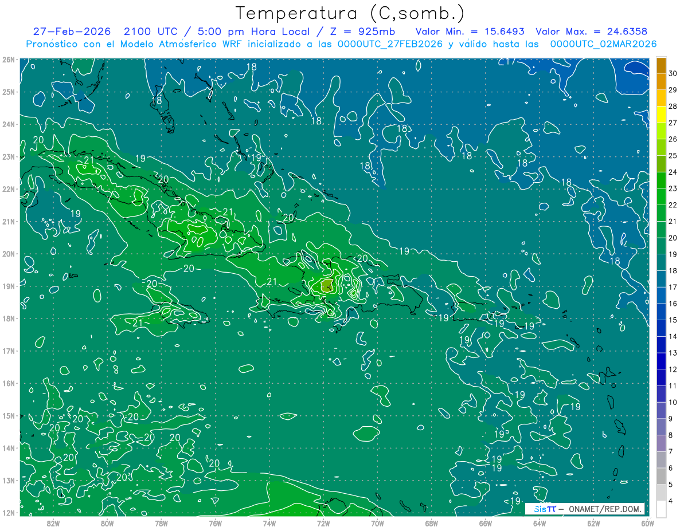The width and height of the screenshot is (688, 531).
Task: Click the latitude axis label "13N"
Action: (x=9, y=480)
